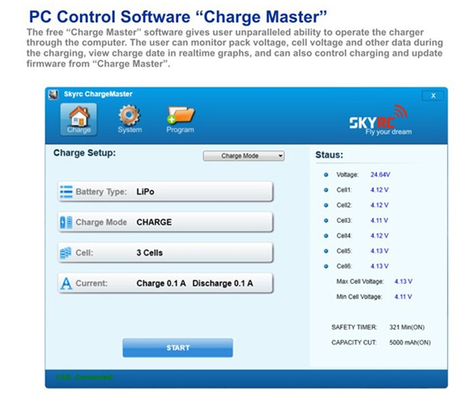Click the Current 'A' icon
The width and height of the screenshot is (475, 397).
click(x=66, y=284)
